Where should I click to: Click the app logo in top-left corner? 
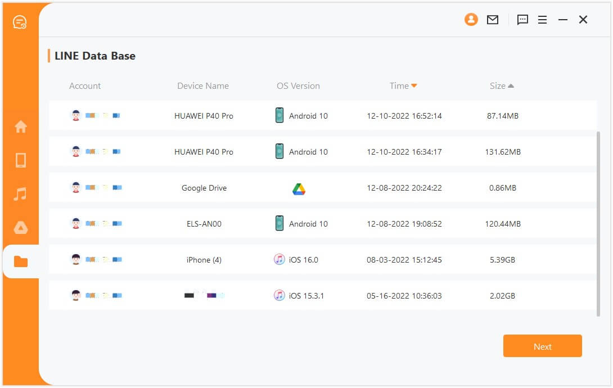pos(20,22)
